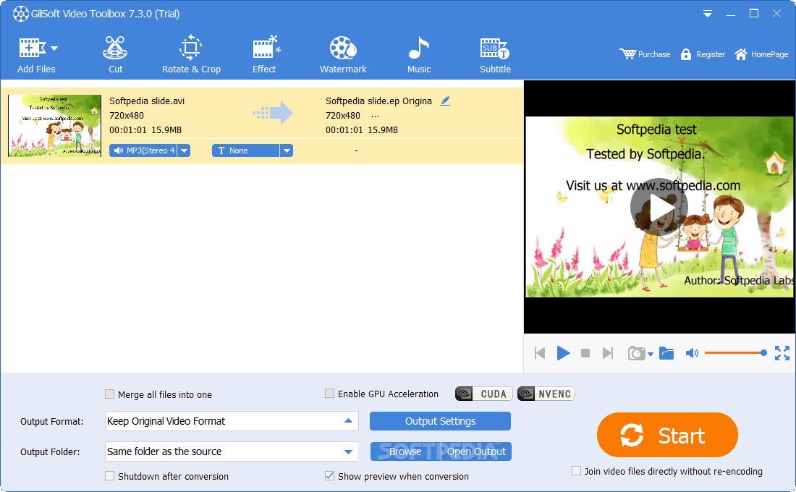The width and height of the screenshot is (796, 492).
Task: Adjust the volume slider
Action: 734,353
